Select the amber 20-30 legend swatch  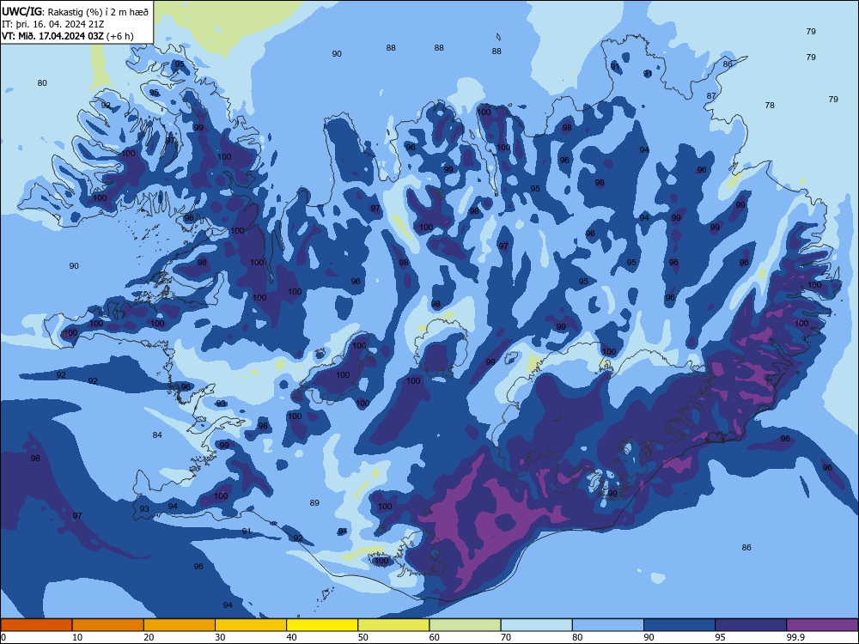click(180, 625)
